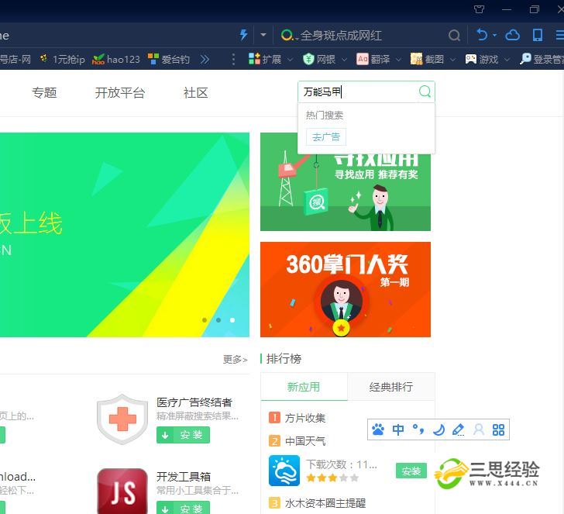Click the 登录管家 login manager icon

pyautogui.click(x=525, y=59)
